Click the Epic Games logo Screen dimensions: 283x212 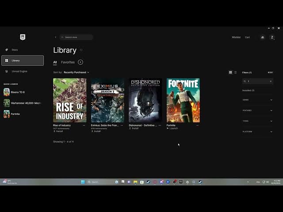pos(23,37)
